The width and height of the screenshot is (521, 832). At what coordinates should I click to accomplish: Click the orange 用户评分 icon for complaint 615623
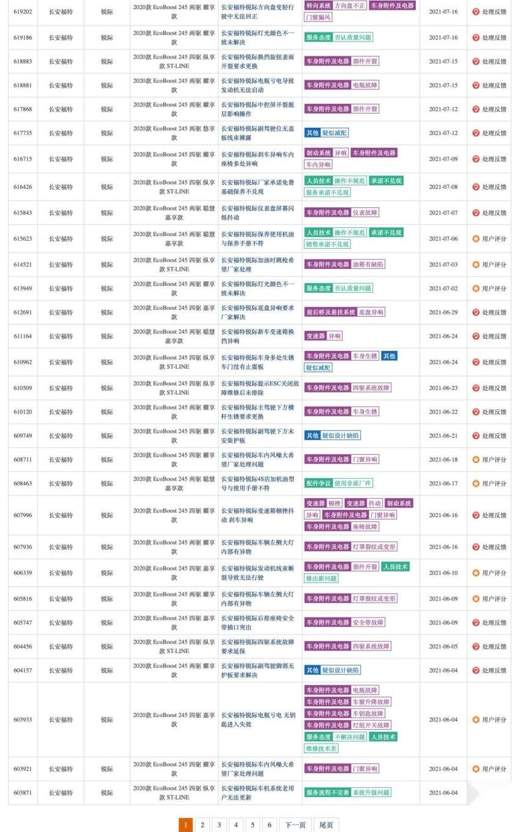tap(476, 238)
